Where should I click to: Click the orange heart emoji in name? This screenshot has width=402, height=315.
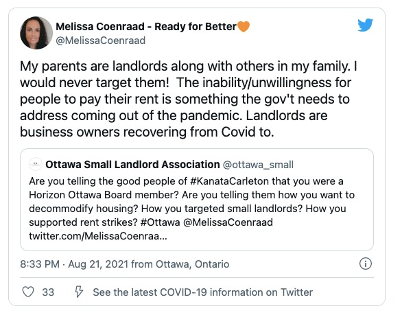(244, 26)
